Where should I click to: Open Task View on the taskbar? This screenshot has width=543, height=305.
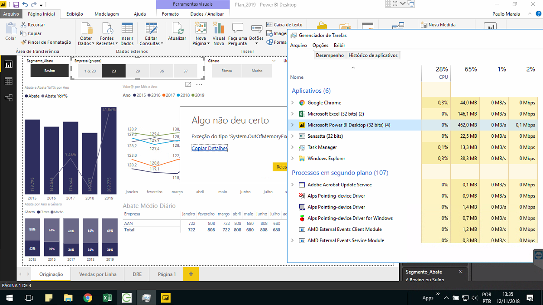point(29,298)
